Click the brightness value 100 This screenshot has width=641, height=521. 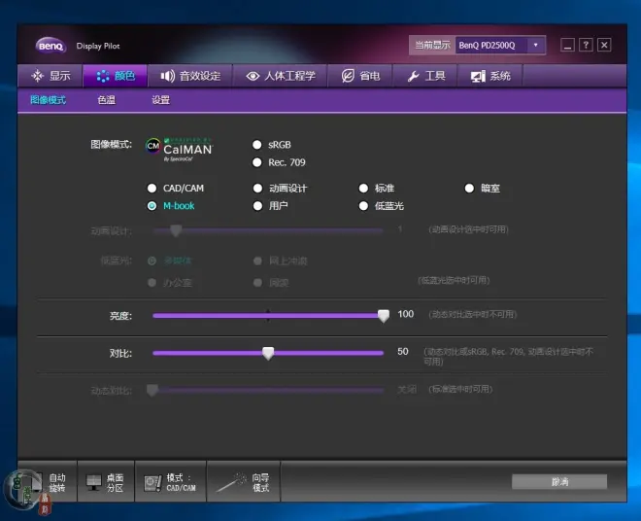(406, 314)
